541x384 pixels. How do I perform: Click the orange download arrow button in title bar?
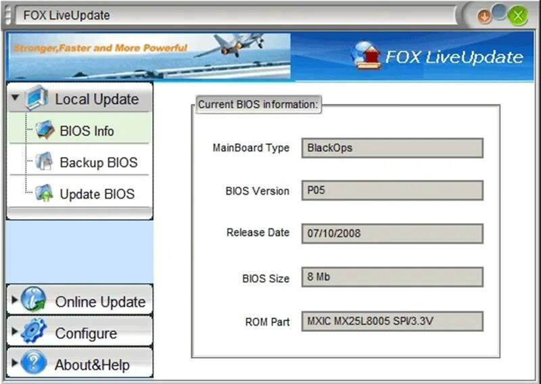point(484,17)
